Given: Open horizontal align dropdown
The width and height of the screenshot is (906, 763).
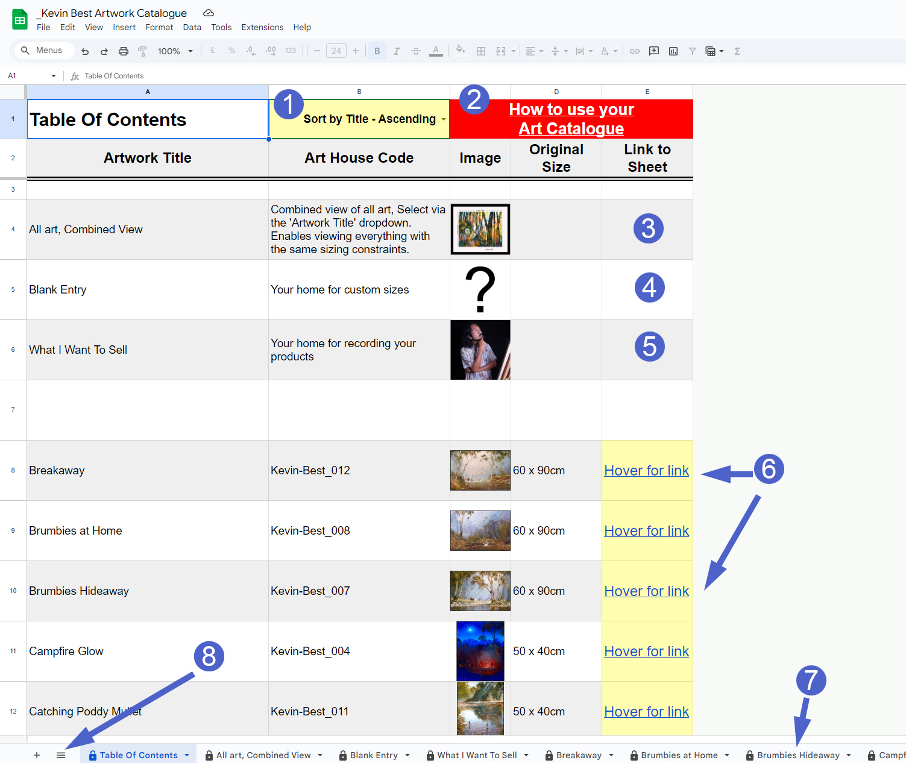Looking at the screenshot, I should pos(534,51).
